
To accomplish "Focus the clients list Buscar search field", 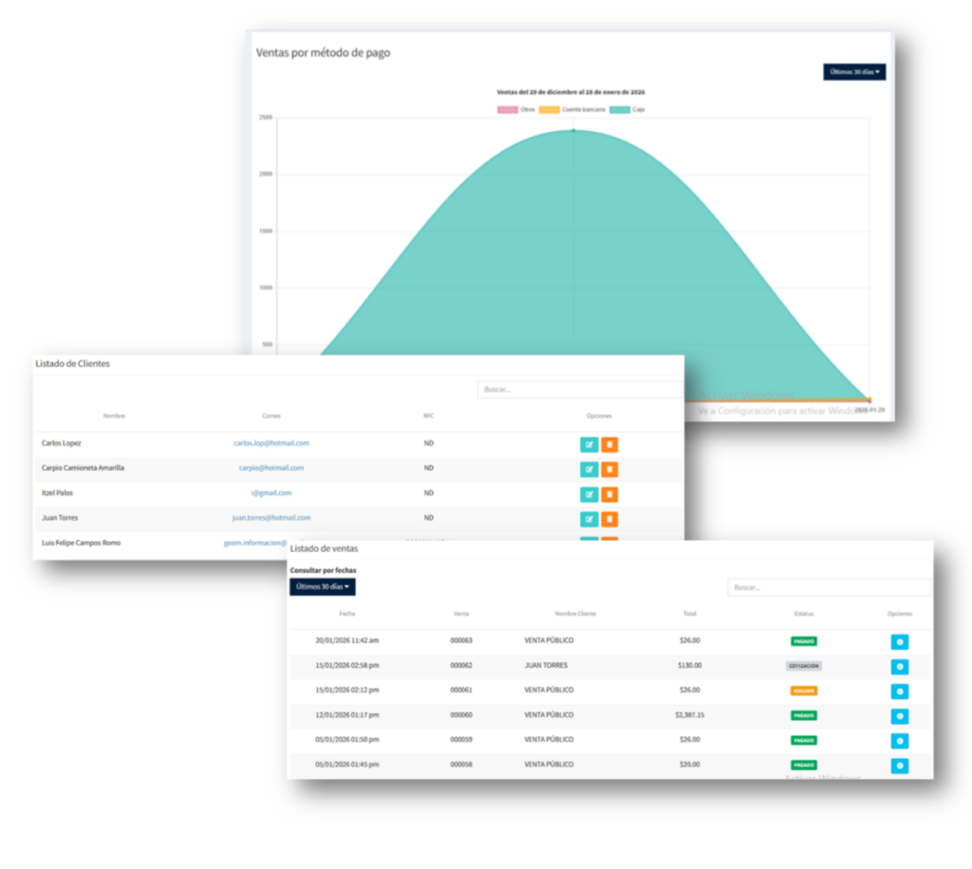I will pyautogui.click(x=579, y=389).
